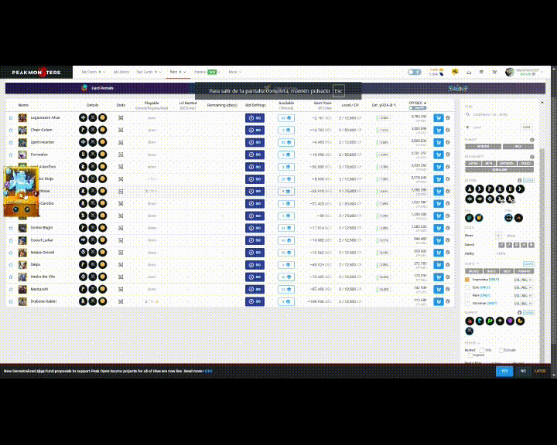The image size is (557, 445).
Task: Add Cornealus rental to cart
Action: click(439, 155)
